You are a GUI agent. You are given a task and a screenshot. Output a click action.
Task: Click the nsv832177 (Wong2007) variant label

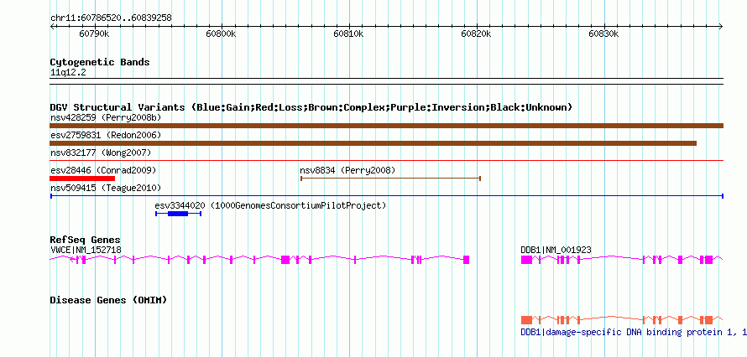point(101,153)
